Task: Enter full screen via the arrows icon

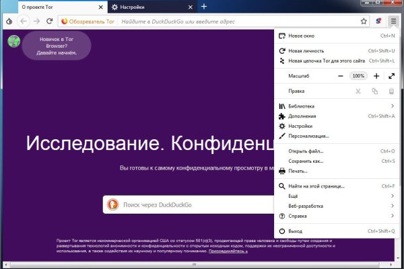Action: tap(392, 76)
